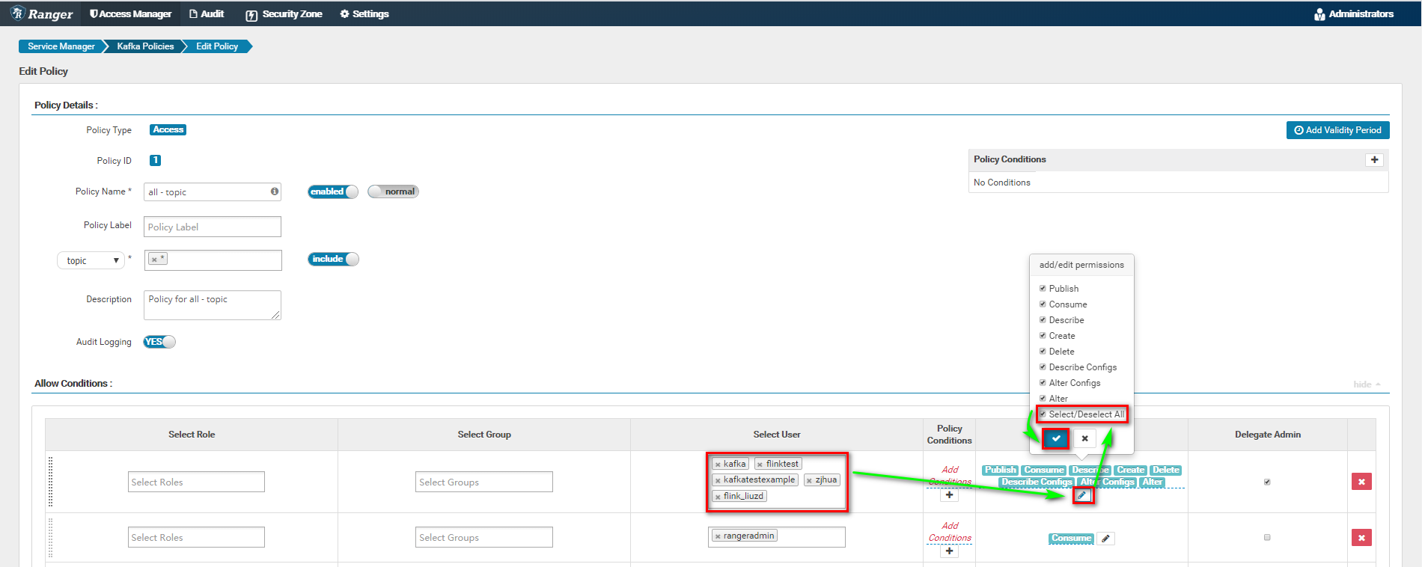Confirm permissions with the checkmark button
Image resolution: width=1422 pixels, height=567 pixels.
(1056, 438)
